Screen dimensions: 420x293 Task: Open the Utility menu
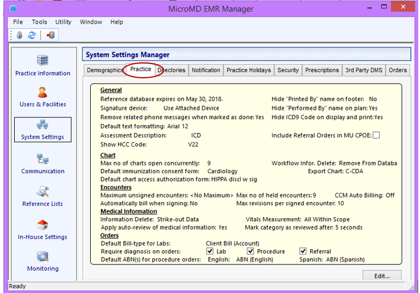click(x=63, y=22)
